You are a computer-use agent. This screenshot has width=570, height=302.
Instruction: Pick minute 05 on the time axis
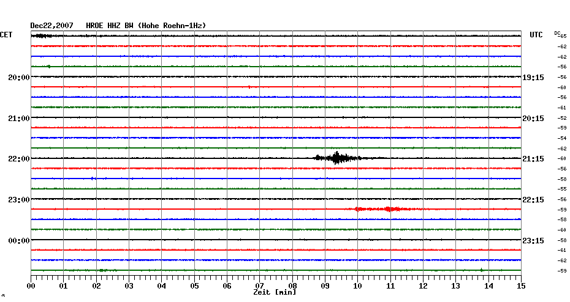(194, 286)
